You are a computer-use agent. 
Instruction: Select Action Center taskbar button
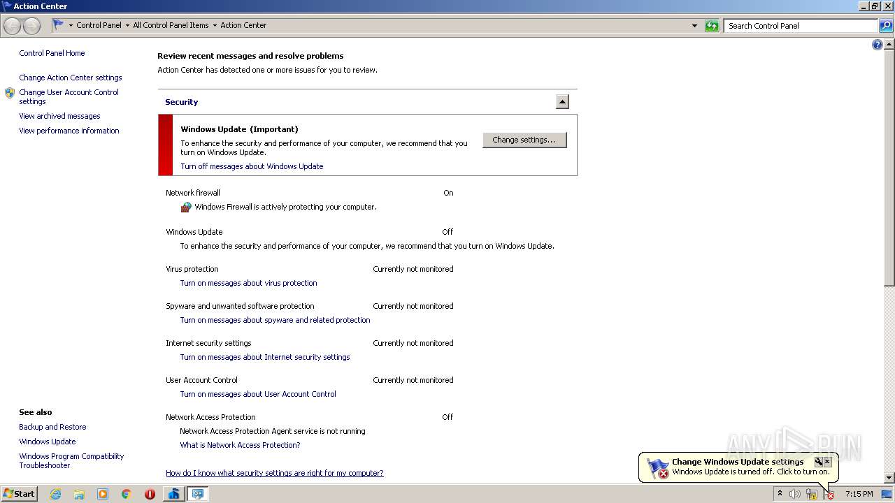coord(198,494)
